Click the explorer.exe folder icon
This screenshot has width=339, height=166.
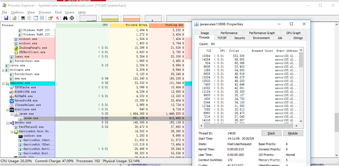pyautogui.click(x=7, y=83)
